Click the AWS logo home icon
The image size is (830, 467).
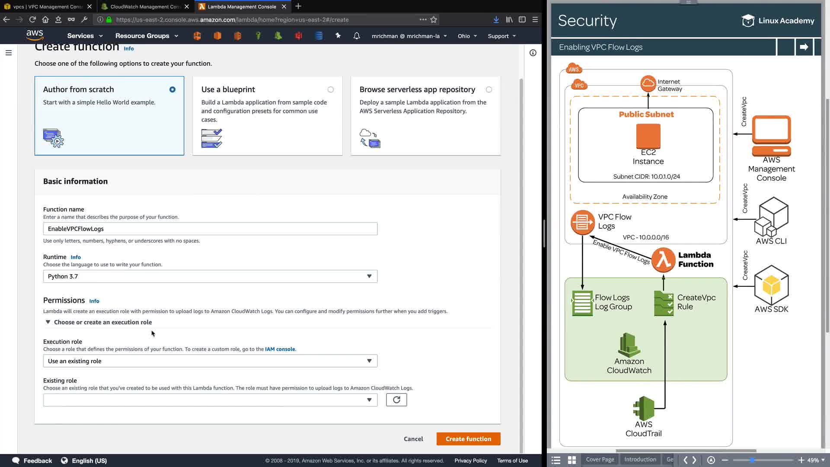[35, 35]
